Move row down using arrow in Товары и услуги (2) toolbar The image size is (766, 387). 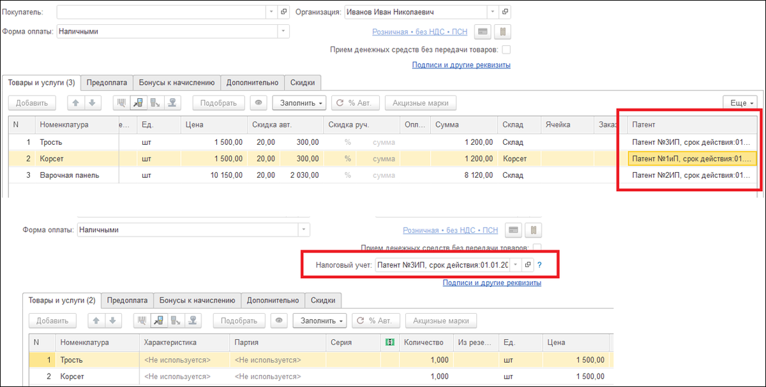pyautogui.click(x=112, y=321)
